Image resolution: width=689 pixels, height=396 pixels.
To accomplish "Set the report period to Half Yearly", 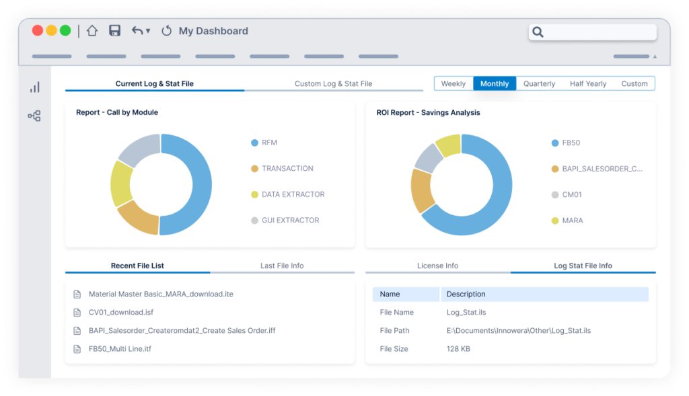I will coord(588,83).
